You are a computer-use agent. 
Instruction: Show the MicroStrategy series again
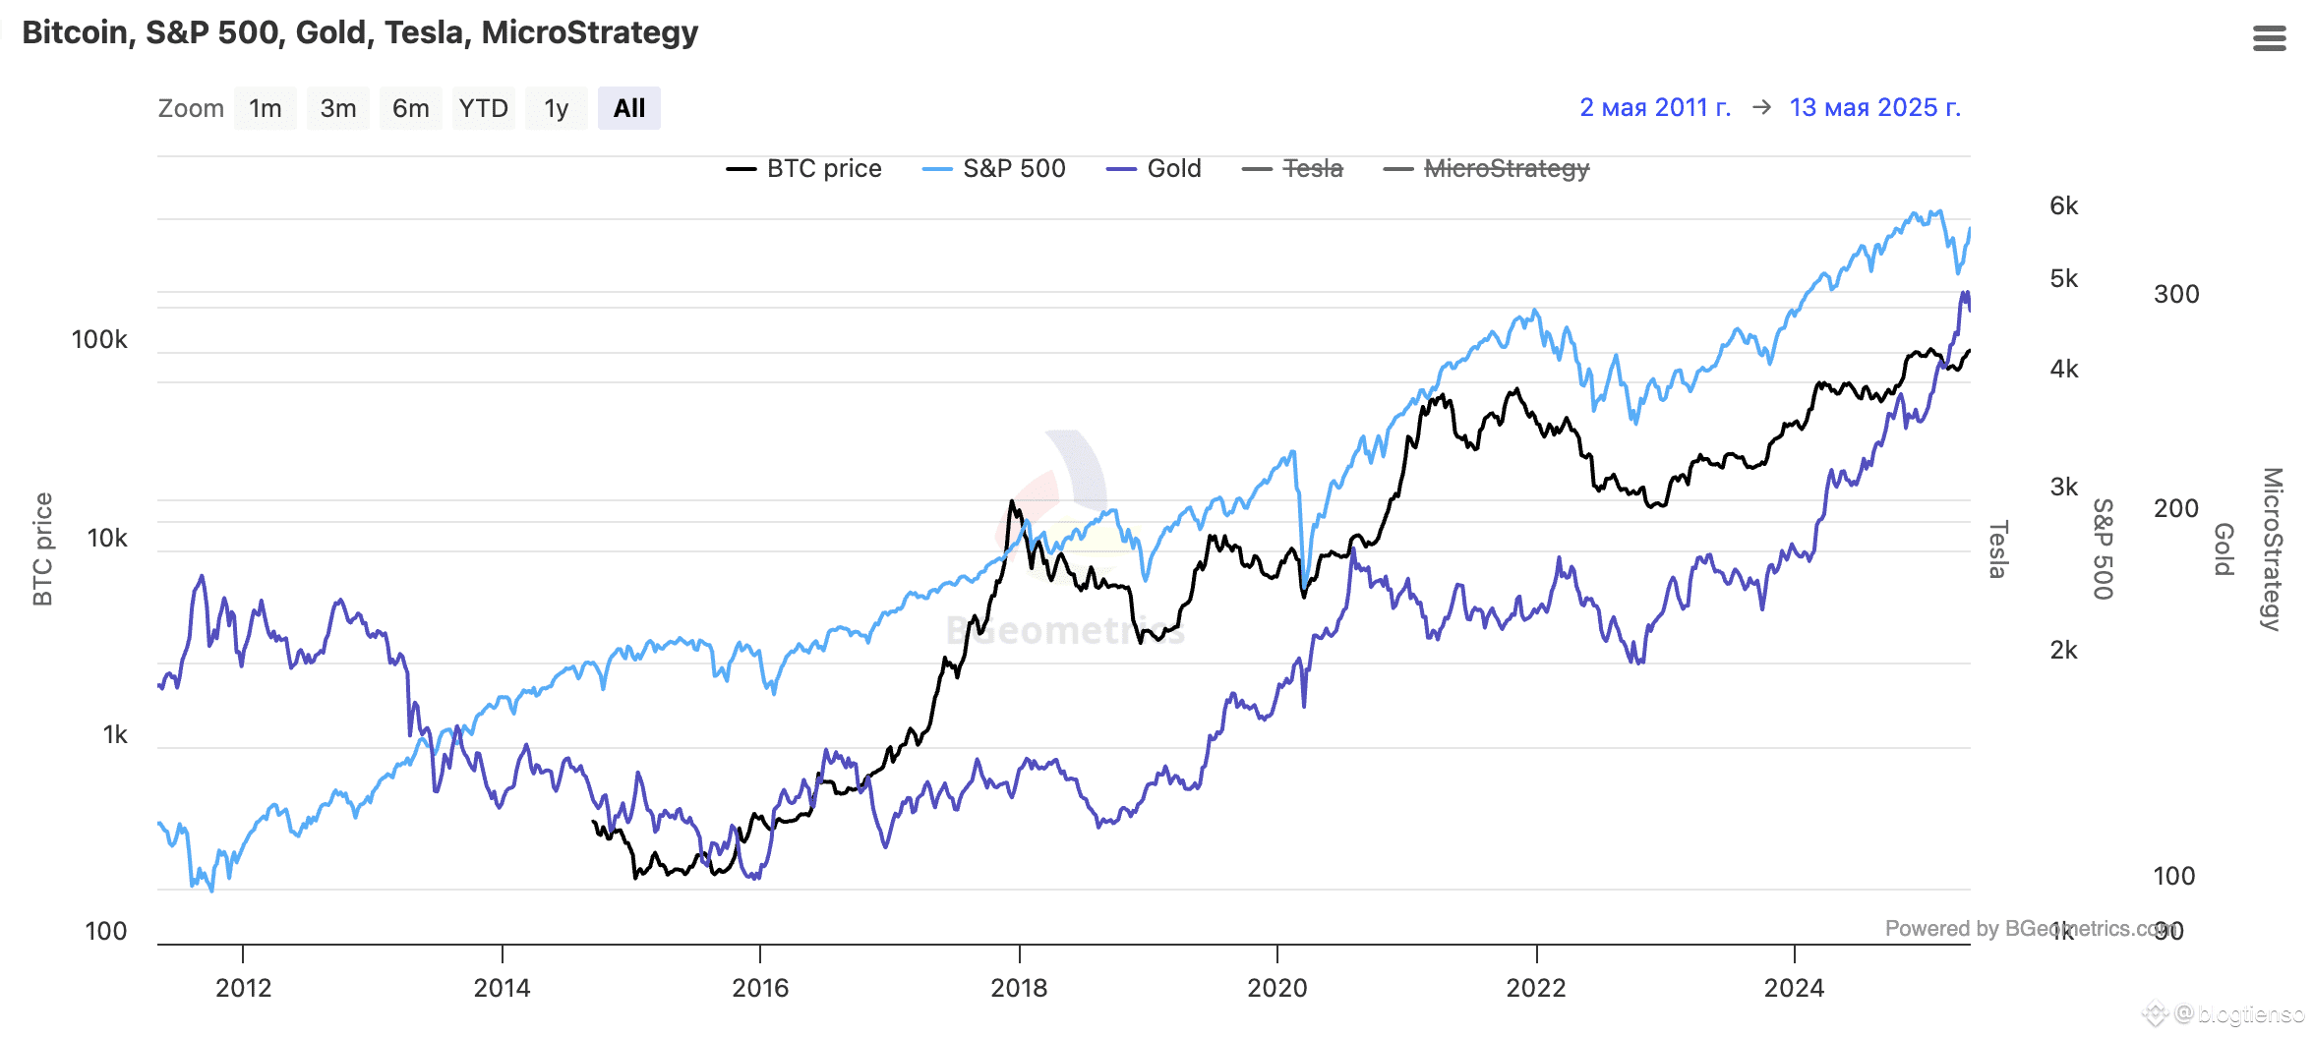[1507, 168]
